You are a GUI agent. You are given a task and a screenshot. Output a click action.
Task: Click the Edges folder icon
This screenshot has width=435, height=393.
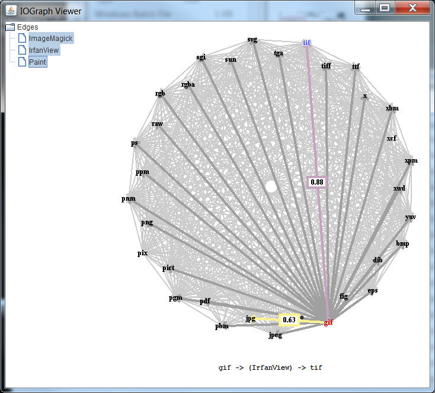click(x=10, y=27)
